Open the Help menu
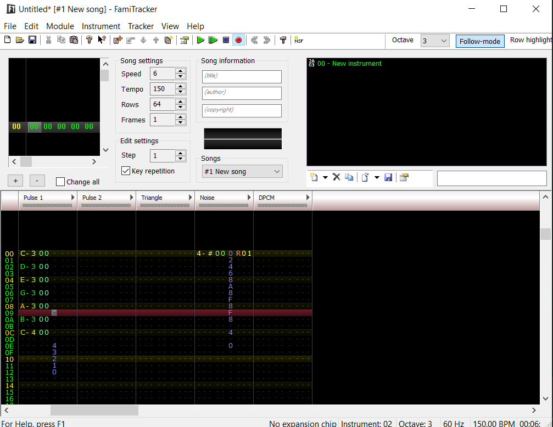This screenshot has height=427, width=553. [x=195, y=26]
